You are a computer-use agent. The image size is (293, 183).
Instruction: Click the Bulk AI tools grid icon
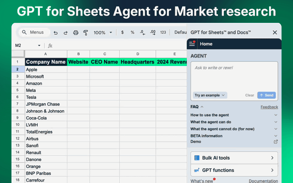coord(197,158)
